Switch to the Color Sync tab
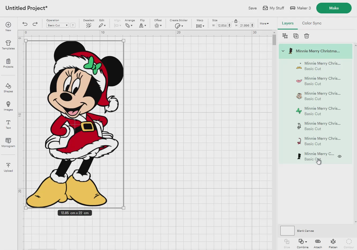The image size is (357, 250). tap(312, 23)
